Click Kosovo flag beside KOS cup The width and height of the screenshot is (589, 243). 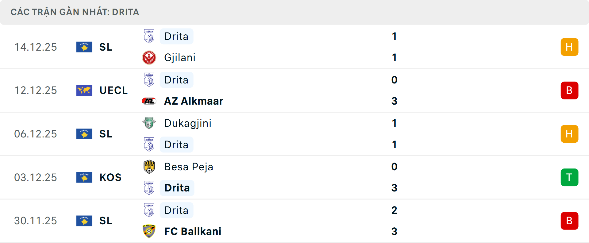[84, 177]
